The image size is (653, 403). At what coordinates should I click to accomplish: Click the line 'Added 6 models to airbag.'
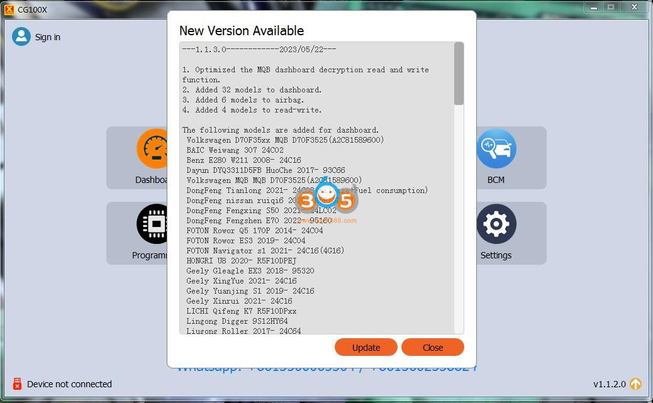tap(243, 99)
